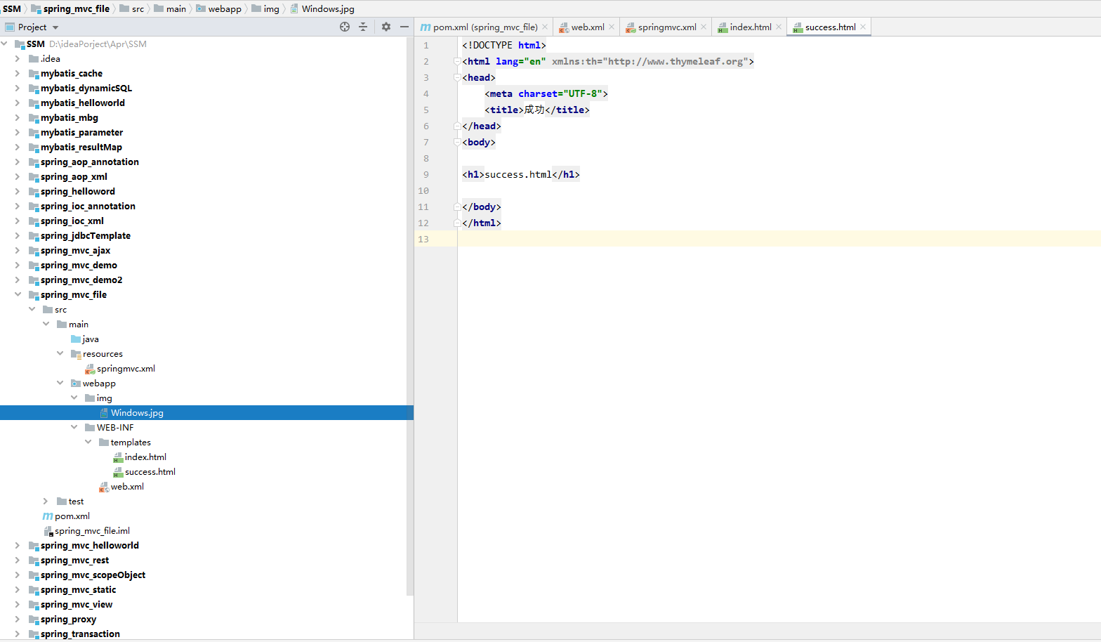The width and height of the screenshot is (1101, 642).
Task: Collapse the WEB-INF folder arrow
Action: pos(74,427)
